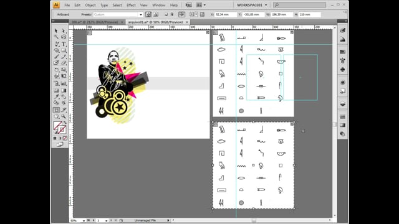Set artboard orientation to Portrait
Image resolution: width=399 pixels, height=224 pixels.
148,14
